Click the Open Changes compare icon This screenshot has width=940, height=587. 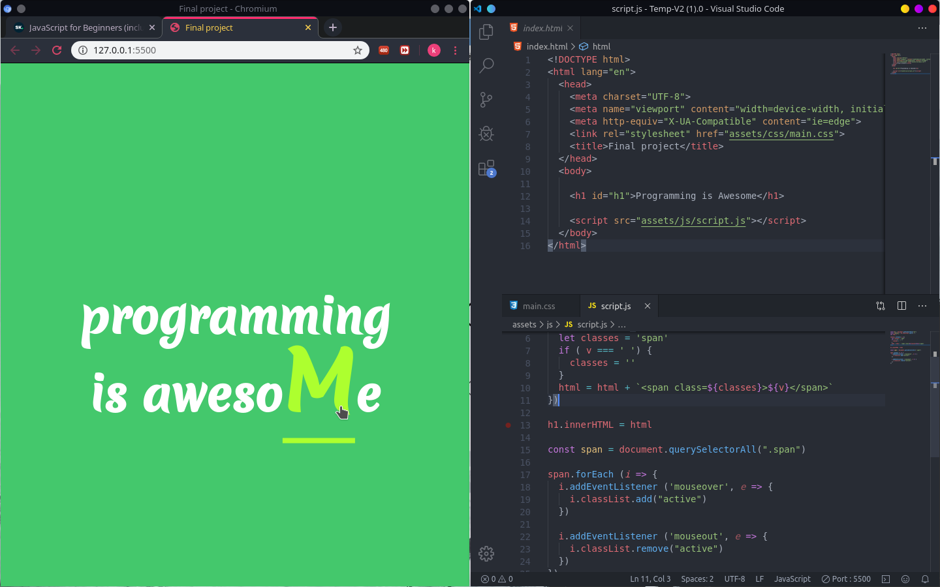pyautogui.click(x=881, y=306)
